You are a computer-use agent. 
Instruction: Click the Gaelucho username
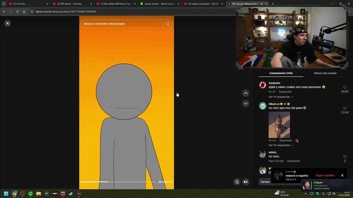click(274, 83)
